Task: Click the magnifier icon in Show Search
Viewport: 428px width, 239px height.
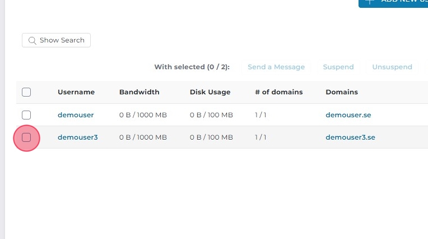Action: (32, 40)
